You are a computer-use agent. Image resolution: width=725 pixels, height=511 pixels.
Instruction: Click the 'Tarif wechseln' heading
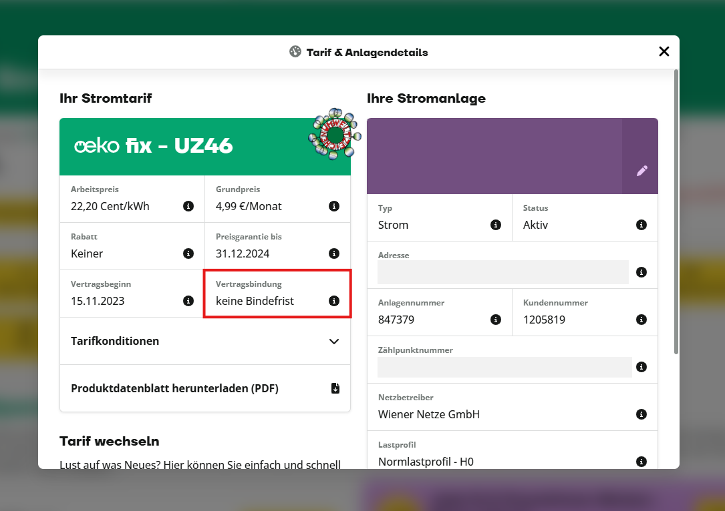[x=109, y=442]
